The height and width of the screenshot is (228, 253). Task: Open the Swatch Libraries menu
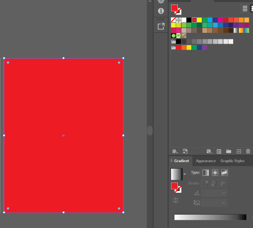[x=175, y=151]
